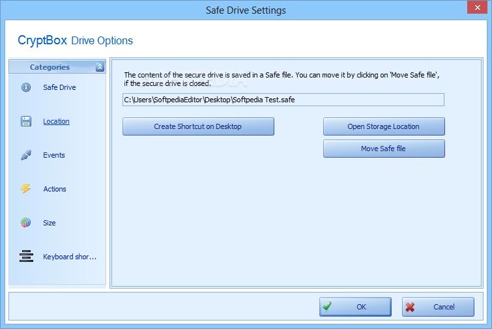Click the Size pie chart icon
The image size is (492, 329).
(x=26, y=223)
